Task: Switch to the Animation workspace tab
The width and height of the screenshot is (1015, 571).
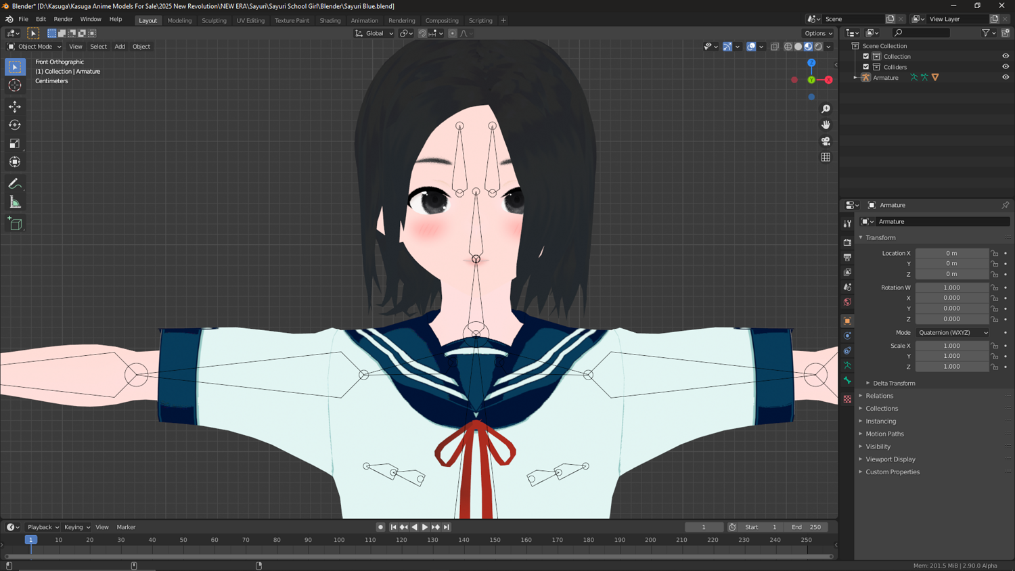Action: click(364, 20)
